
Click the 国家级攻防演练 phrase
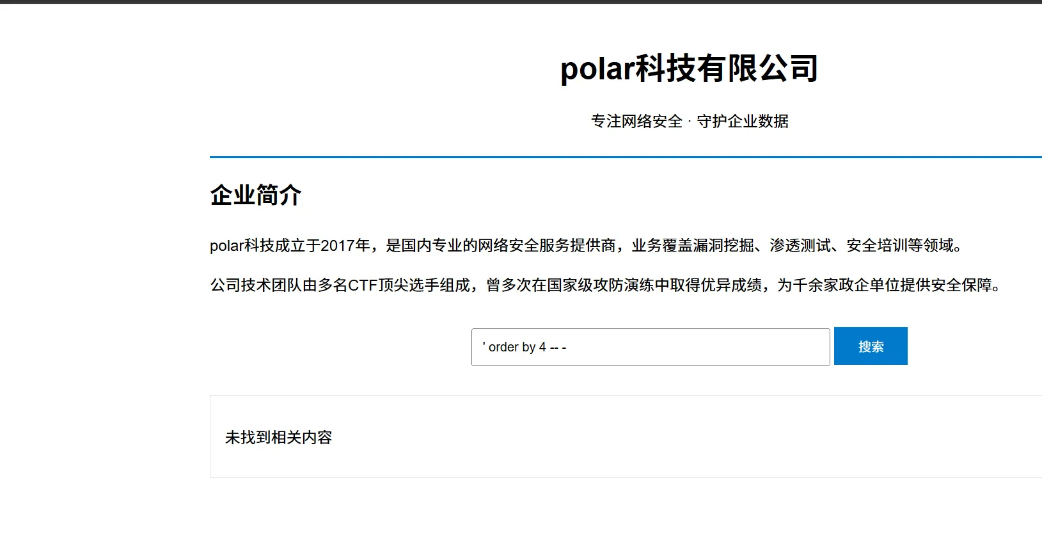(x=601, y=285)
